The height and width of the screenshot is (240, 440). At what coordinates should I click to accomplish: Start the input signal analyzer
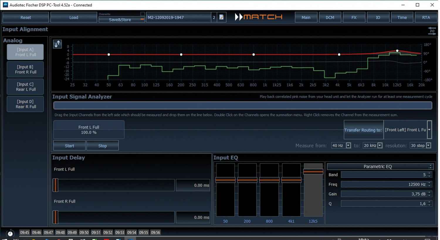[x=70, y=145]
